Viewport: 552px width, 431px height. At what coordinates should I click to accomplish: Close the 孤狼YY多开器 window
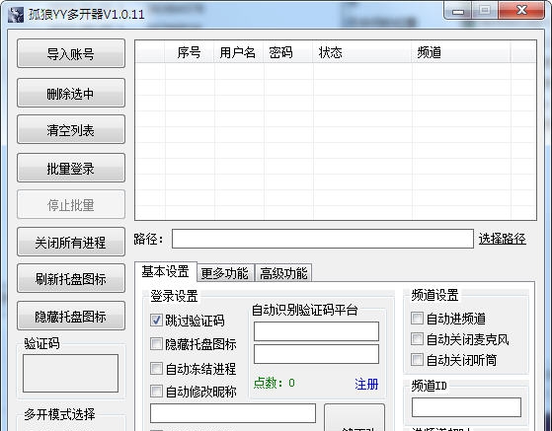click(521, 10)
